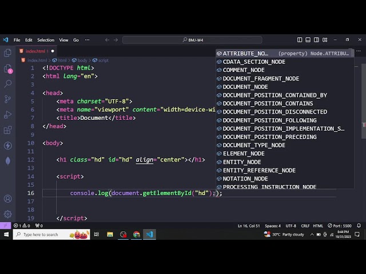
Task: Select the DOCUMENT_NODE suggestion
Action: [x=285, y=87]
